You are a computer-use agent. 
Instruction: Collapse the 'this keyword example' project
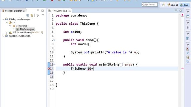pos(3,19)
